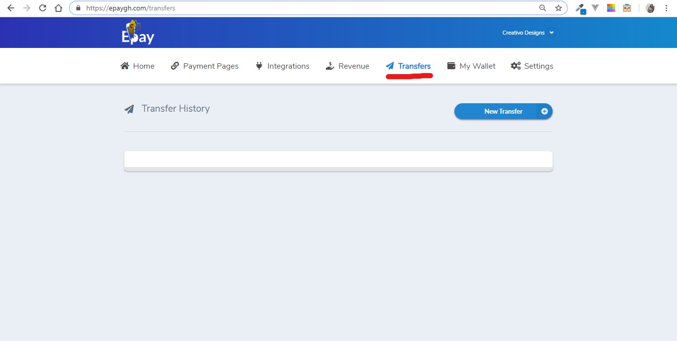This screenshot has width=677, height=341.
Task: Expand the Creativo Designs account dropdown
Action: click(x=552, y=33)
